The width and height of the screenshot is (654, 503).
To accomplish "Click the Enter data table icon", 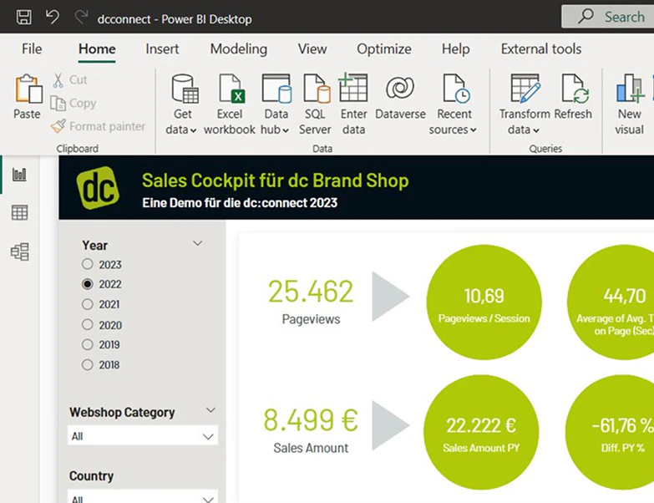I will coord(353,88).
